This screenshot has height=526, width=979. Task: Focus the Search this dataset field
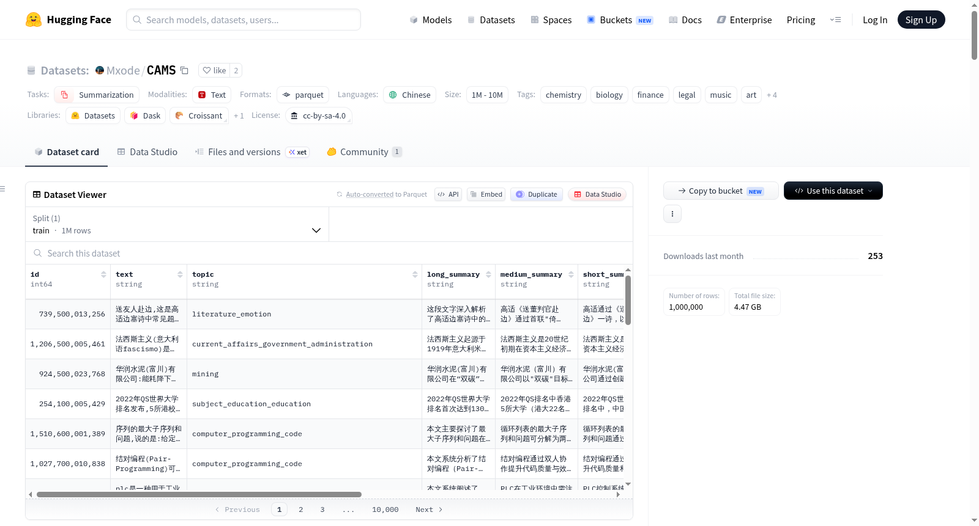(329, 253)
